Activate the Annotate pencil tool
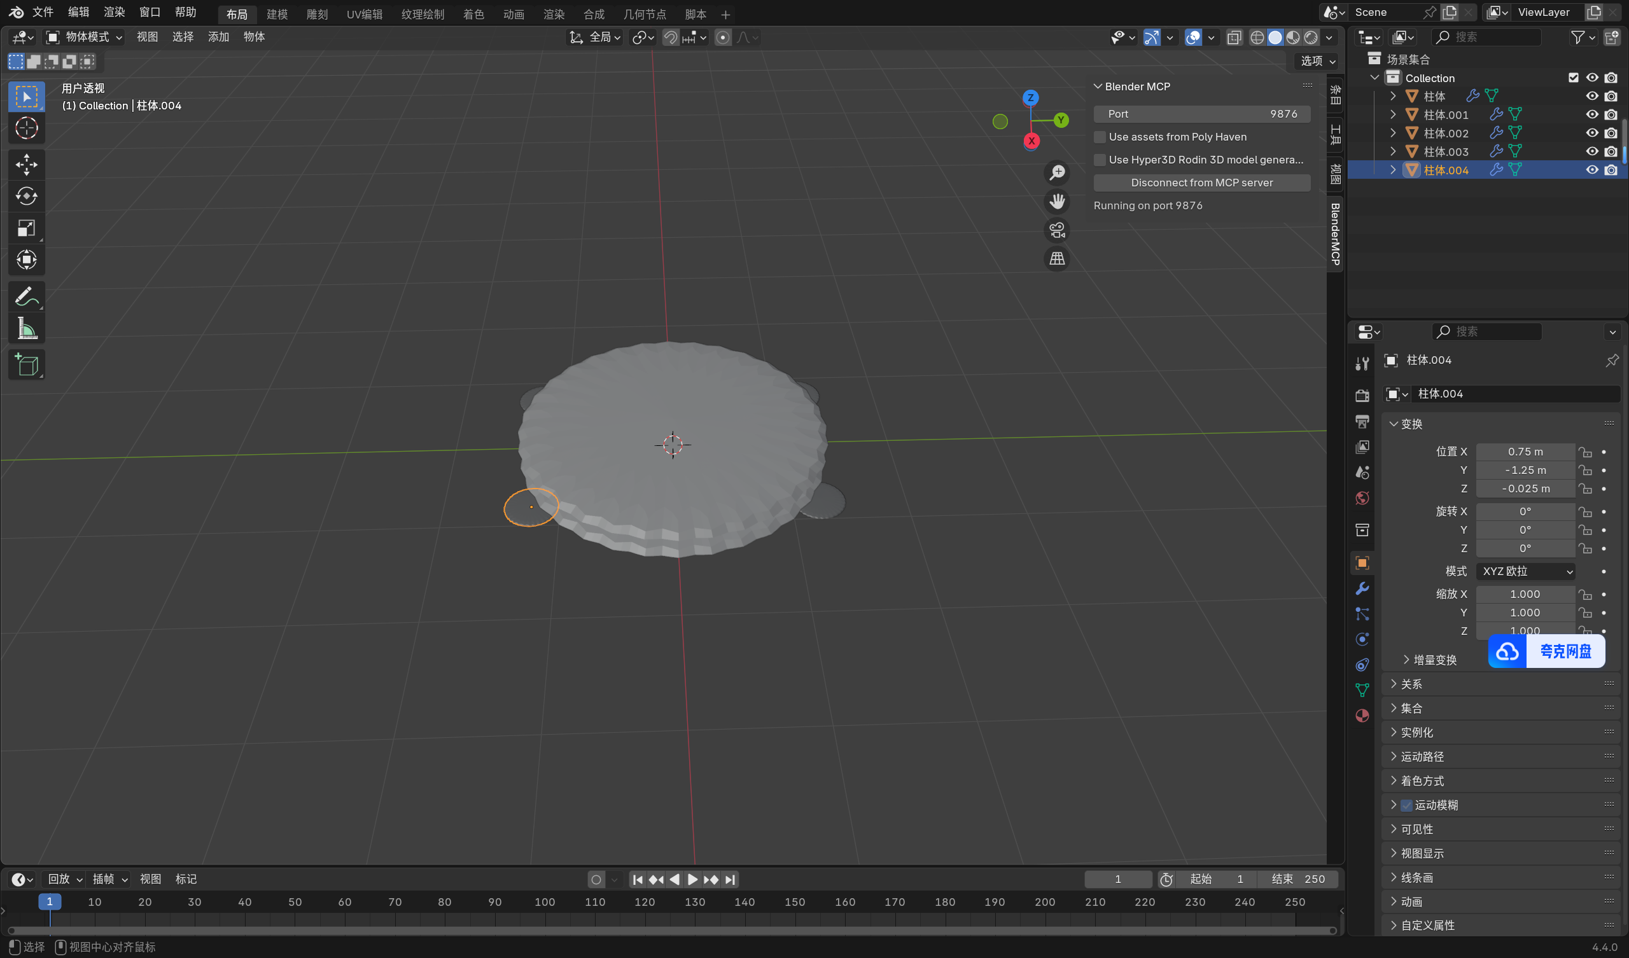The image size is (1629, 958). 27,296
